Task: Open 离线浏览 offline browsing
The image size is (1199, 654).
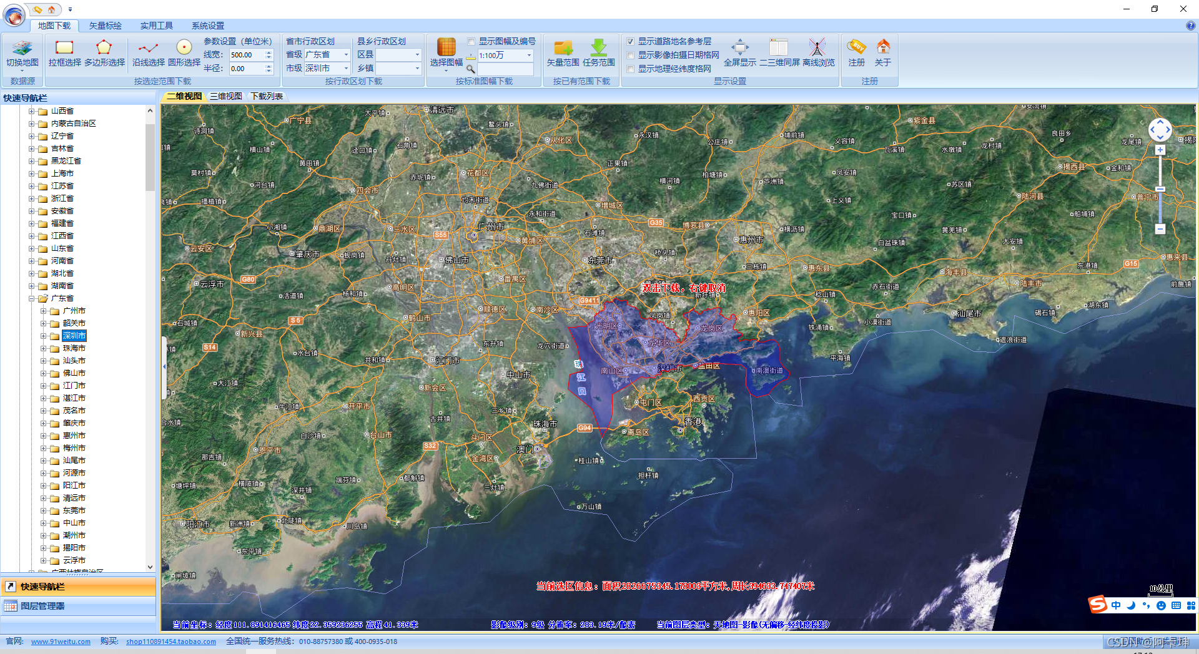Action: point(818,54)
